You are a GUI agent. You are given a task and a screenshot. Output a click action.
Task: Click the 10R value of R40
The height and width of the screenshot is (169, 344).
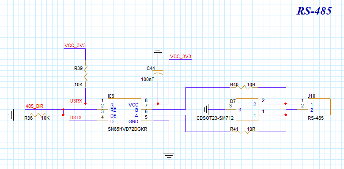pos(251,84)
